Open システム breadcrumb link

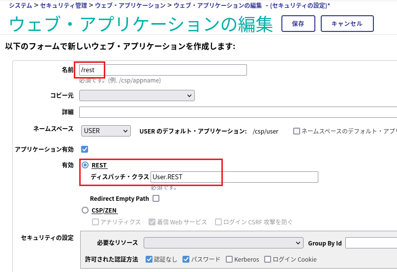click(x=20, y=6)
